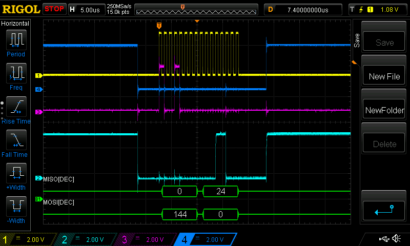410x246 pixels.
Task: Click the Save menu button
Action: 384,42
